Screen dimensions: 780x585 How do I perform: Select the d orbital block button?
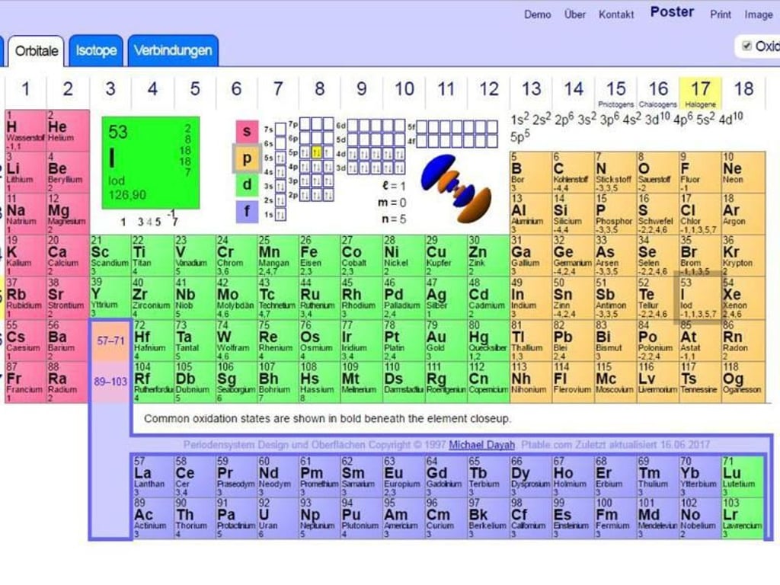point(246,185)
